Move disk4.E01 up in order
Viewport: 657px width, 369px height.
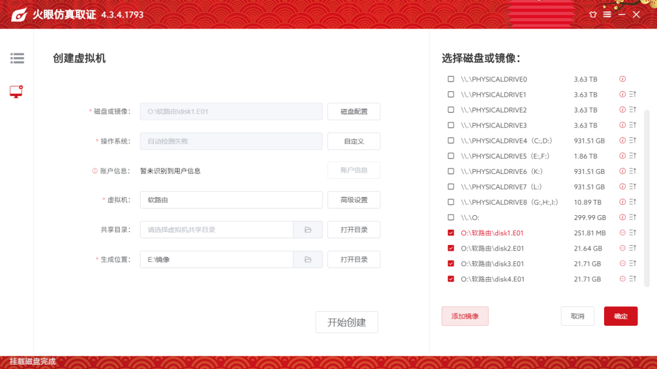click(x=633, y=279)
